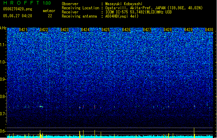Viewport: 217px width, 138px height.
Task: Click the date stamp 05.06.27 04:20
Action: tap(18, 16)
